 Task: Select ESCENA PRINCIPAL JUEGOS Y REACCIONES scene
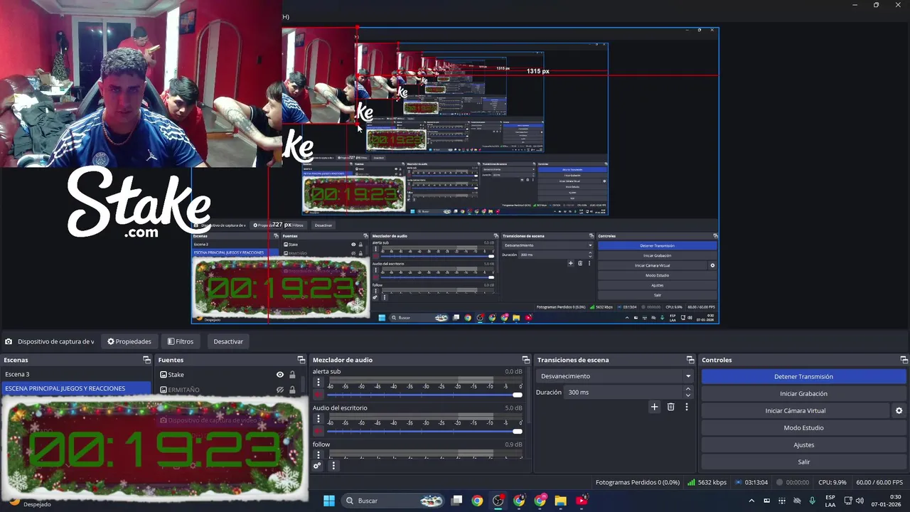point(76,388)
